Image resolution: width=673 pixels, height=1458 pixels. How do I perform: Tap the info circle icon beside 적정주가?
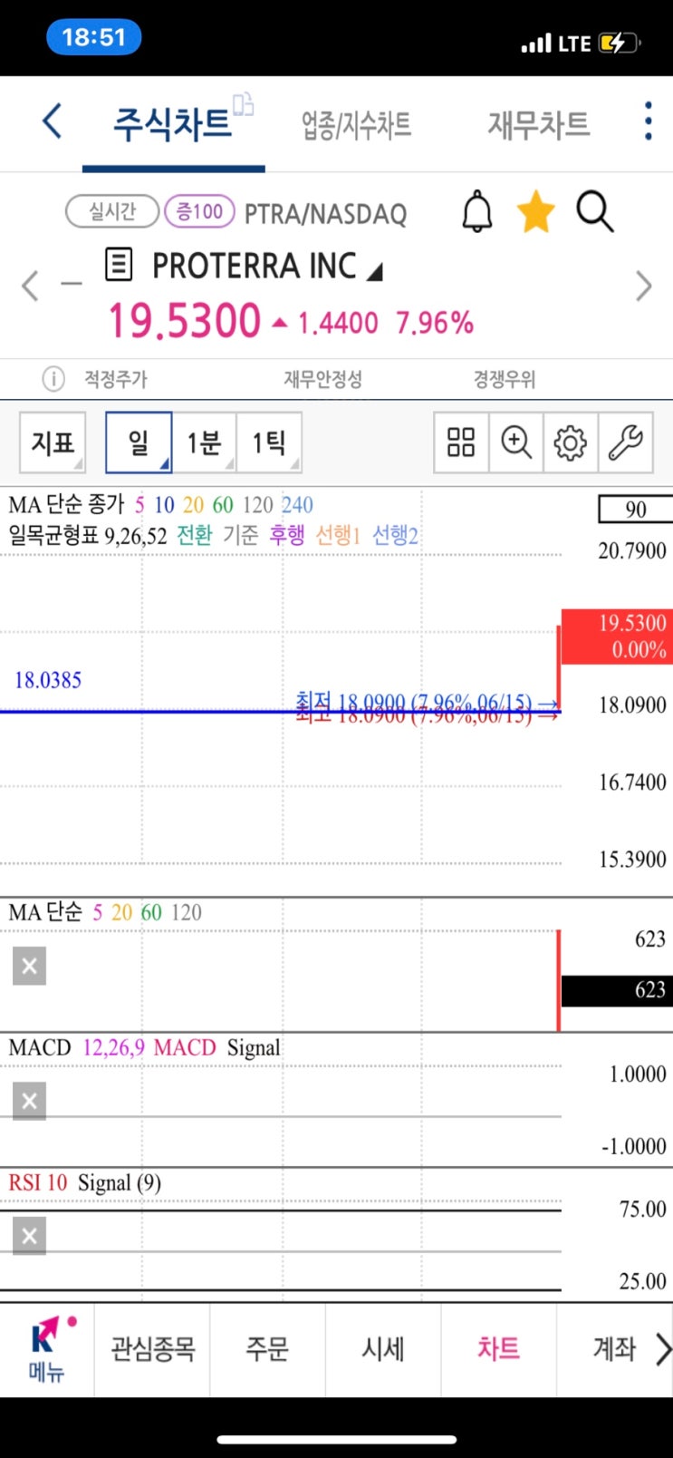[53, 378]
